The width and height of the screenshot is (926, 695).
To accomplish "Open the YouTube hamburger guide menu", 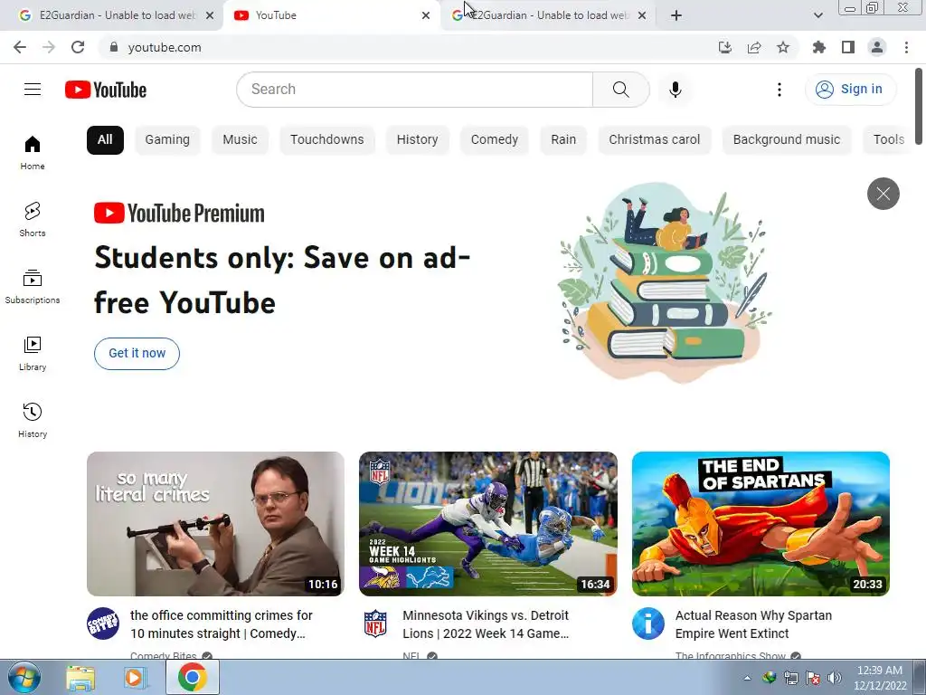I will coord(33,90).
